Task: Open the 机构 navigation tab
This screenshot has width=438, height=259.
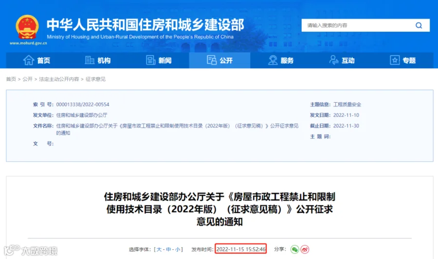Action: pyautogui.click(x=97, y=60)
